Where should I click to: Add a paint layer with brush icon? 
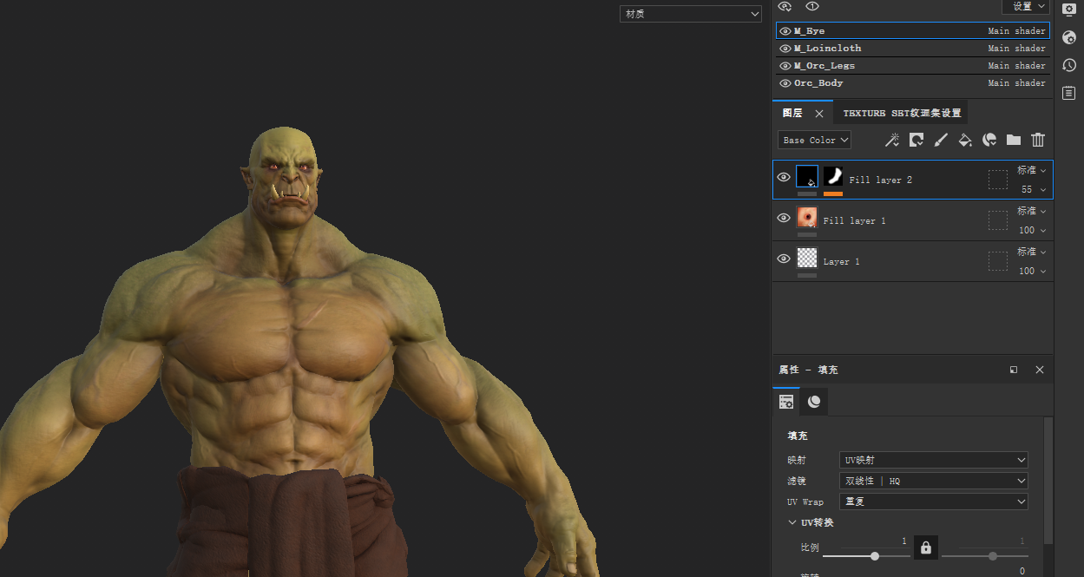[940, 140]
